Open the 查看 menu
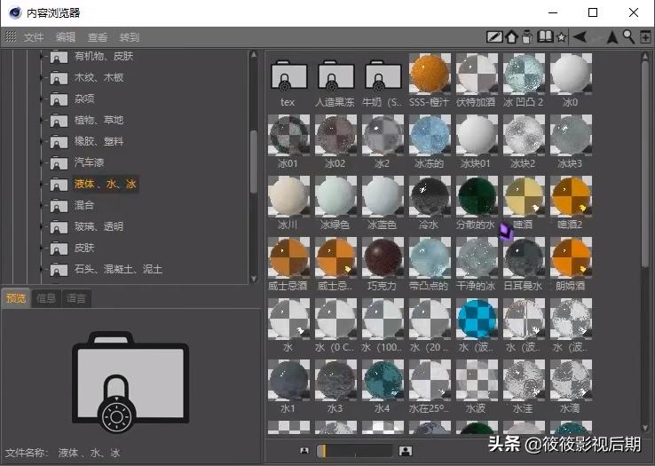Image resolution: width=655 pixels, height=466 pixels. pyautogui.click(x=98, y=37)
